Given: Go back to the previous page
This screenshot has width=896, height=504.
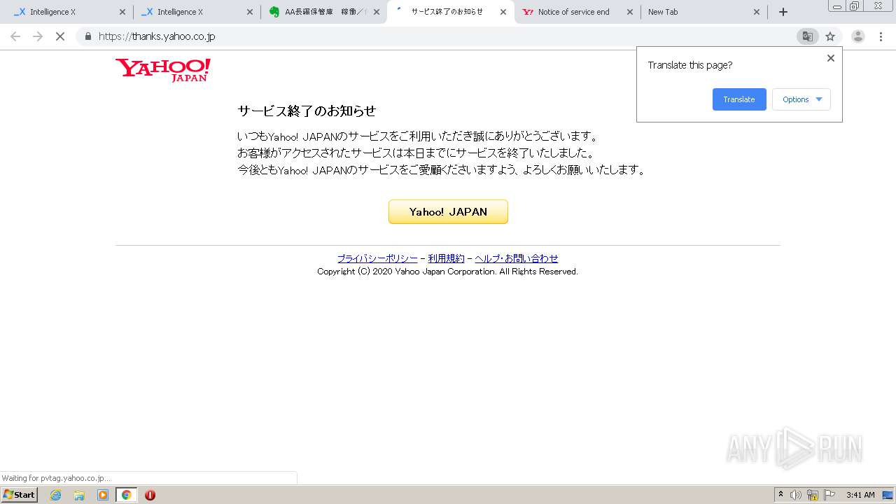Looking at the screenshot, I should (15, 36).
